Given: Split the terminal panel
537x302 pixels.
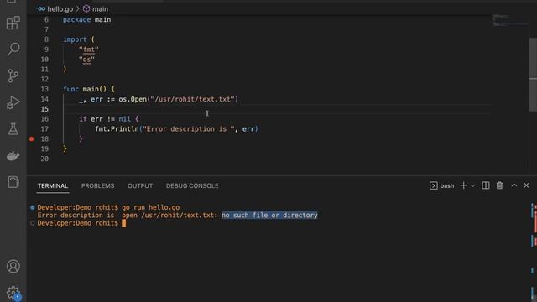Looking at the screenshot, I should (x=486, y=185).
